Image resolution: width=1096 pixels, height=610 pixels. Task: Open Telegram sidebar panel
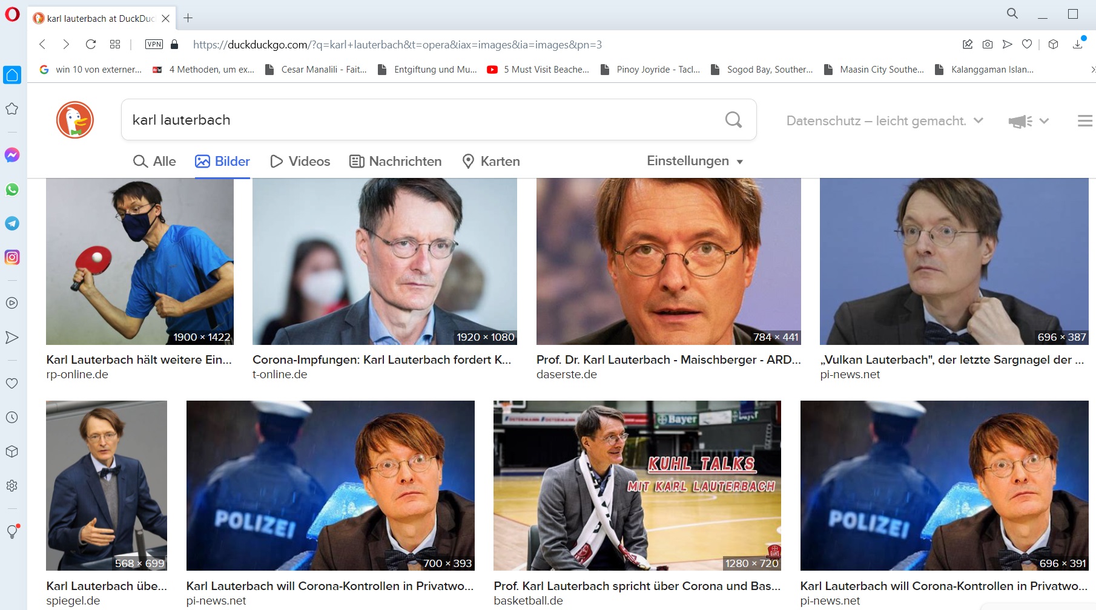[x=12, y=223]
